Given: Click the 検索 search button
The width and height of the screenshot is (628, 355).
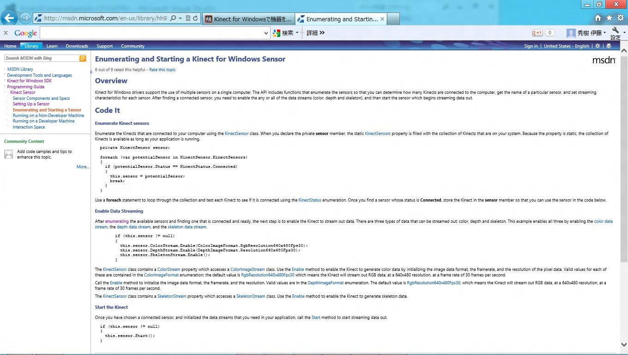Looking at the screenshot, I should coord(284,33).
